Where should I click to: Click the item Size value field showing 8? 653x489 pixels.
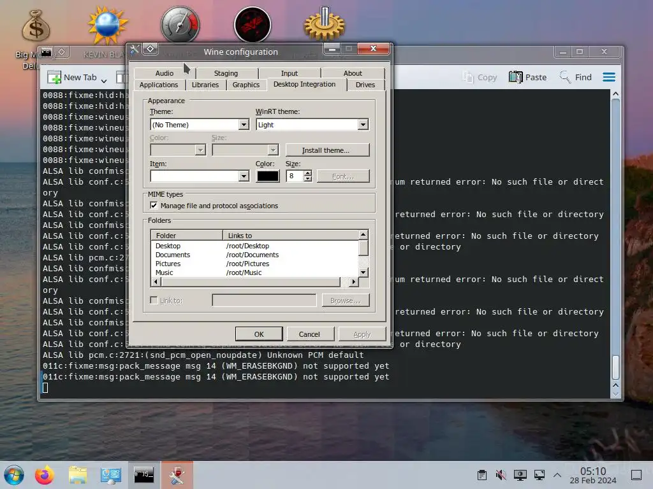point(295,176)
